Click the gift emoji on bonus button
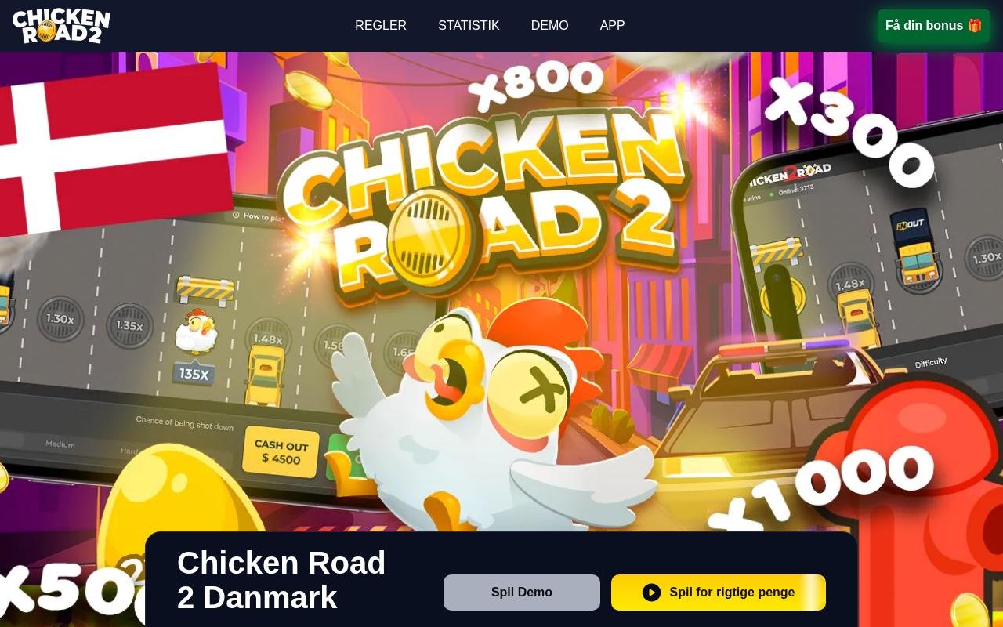The image size is (1003, 627). pos(975,25)
